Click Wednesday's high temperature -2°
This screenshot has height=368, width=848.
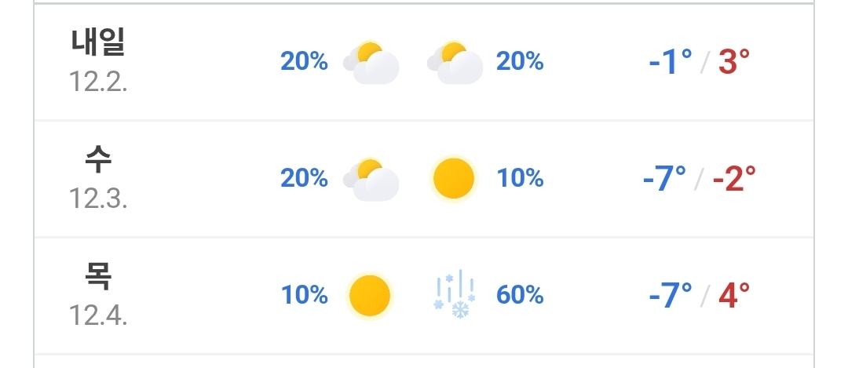tap(733, 180)
